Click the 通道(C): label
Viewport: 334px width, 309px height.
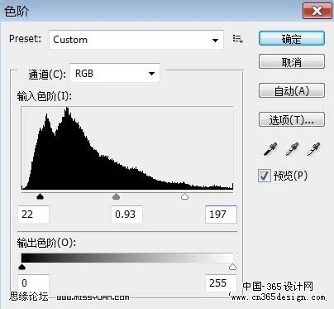pos(47,75)
